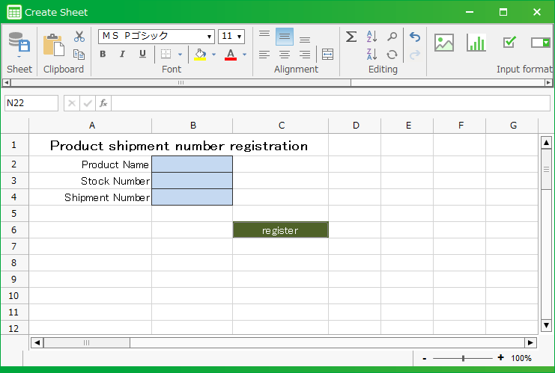Click the cell reference name box

[x=31, y=103]
